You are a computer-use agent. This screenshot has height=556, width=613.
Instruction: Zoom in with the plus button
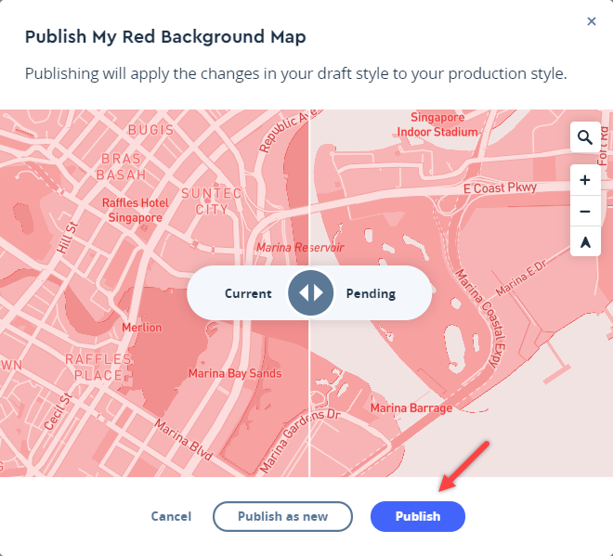pyautogui.click(x=585, y=180)
